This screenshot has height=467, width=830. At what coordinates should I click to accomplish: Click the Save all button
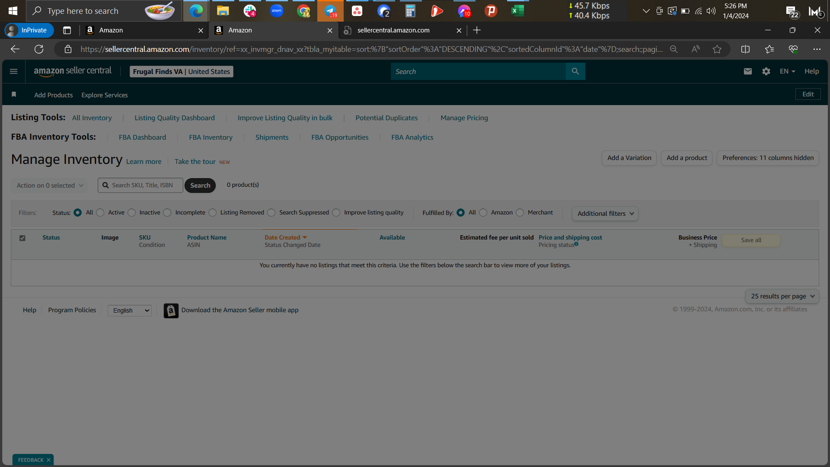click(x=751, y=240)
